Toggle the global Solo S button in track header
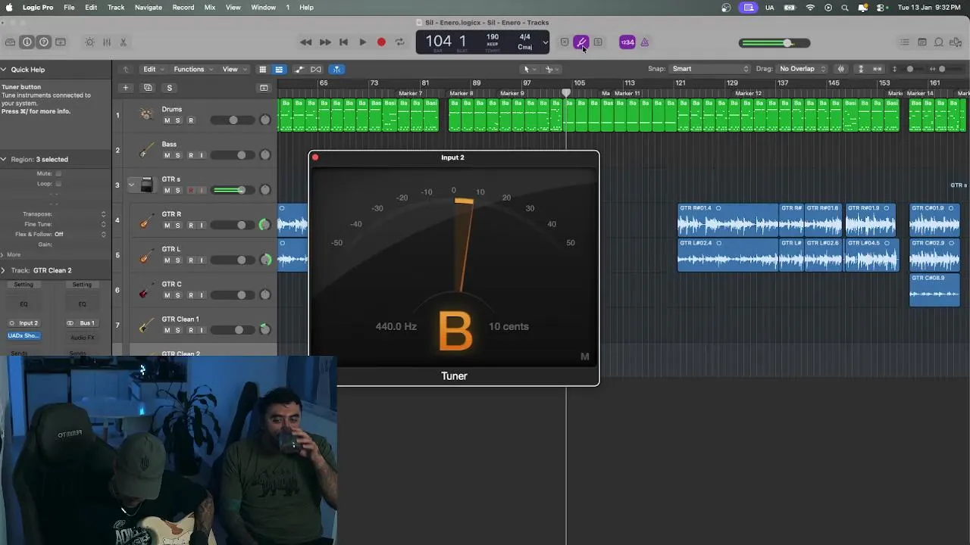970x545 pixels. pyautogui.click(x=170, y=88)
